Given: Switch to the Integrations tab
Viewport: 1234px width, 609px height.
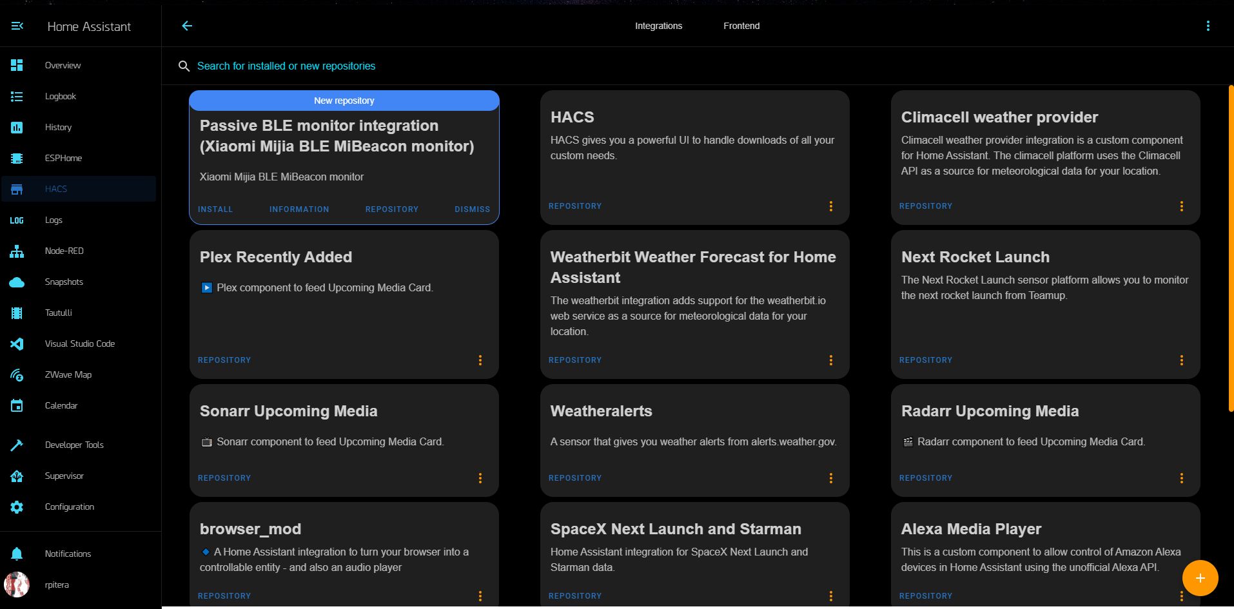Looking at the screenshot, I should tap(658, 26).
